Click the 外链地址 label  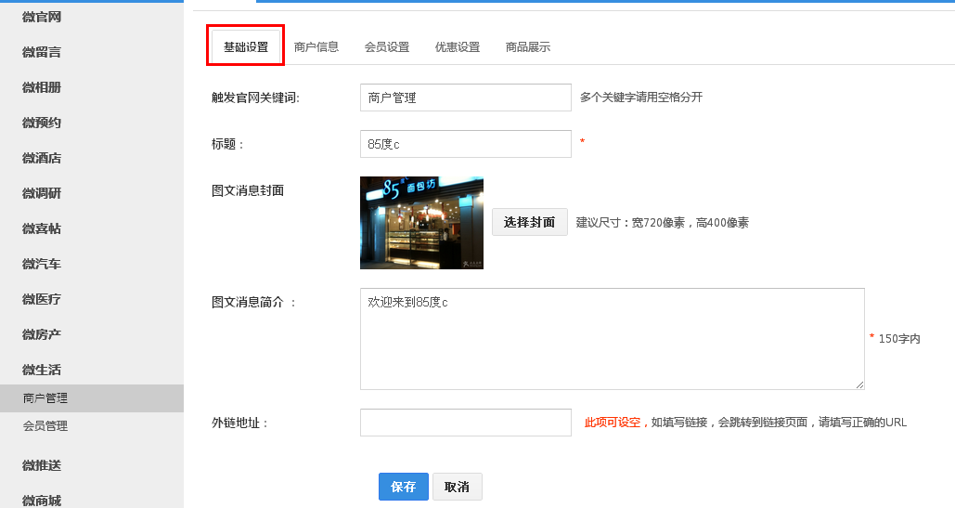point(239,423)
